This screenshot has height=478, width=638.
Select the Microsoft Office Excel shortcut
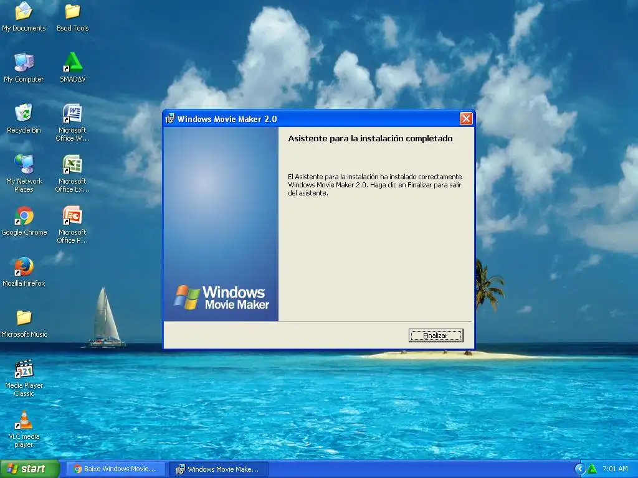click(72, 174)
